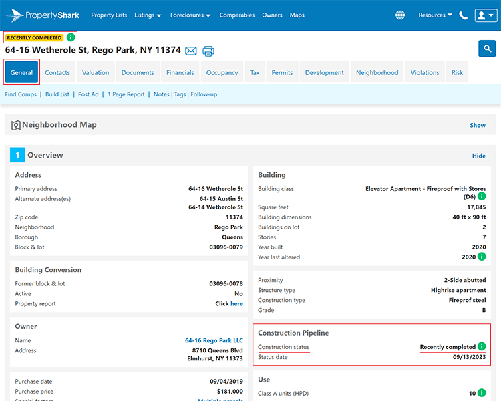Image resolution: width=501 pixels, height=401 pixels.
Task: Click the PropertyShark logo
Action: coord(43,15)
